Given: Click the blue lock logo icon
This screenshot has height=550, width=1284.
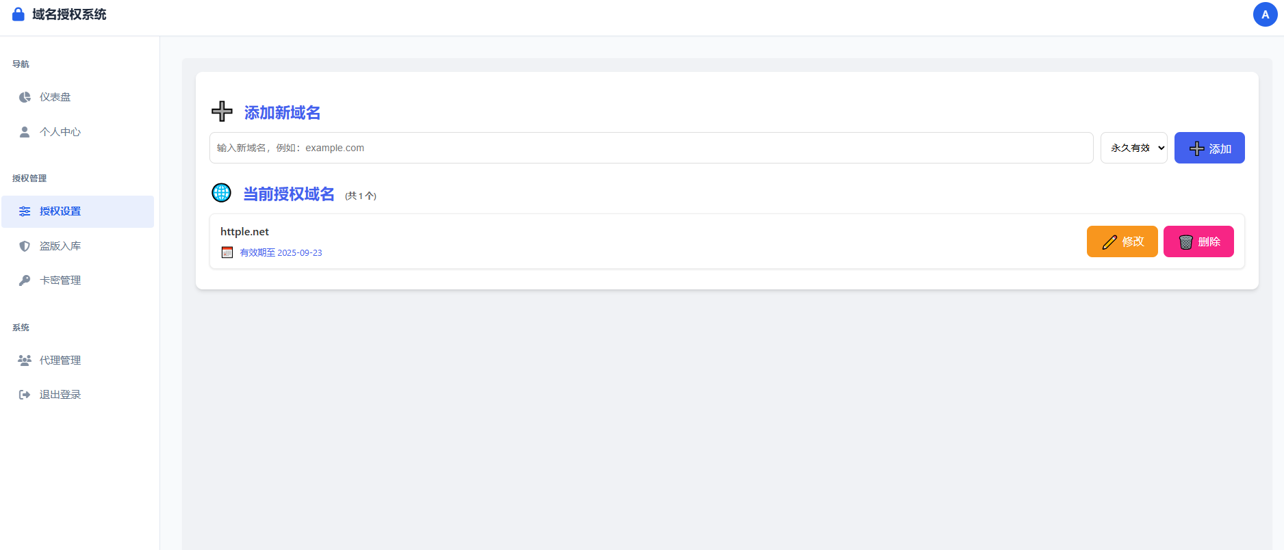Looking at the screenshot, I should click(x=18, y=14).
